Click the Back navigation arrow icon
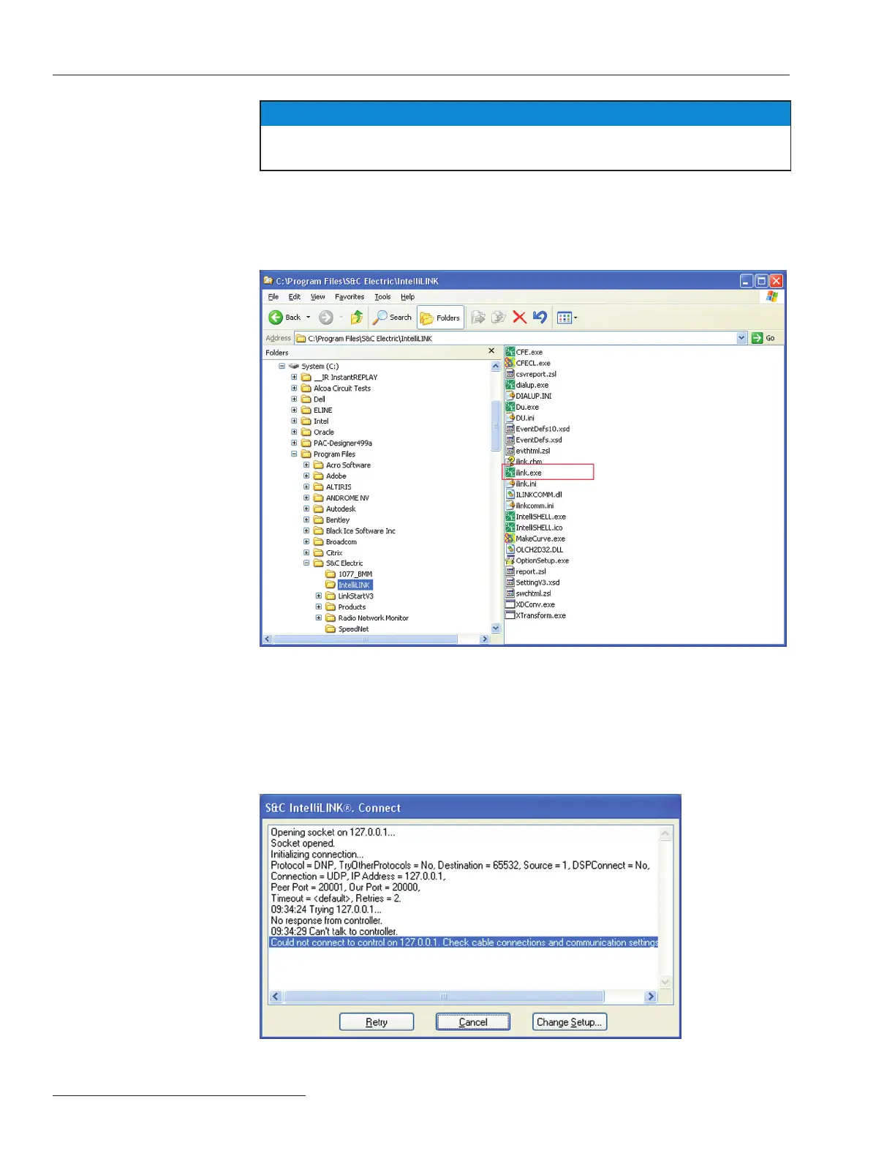The width and height of the screenshot is (895, 1159). [276, 318]
